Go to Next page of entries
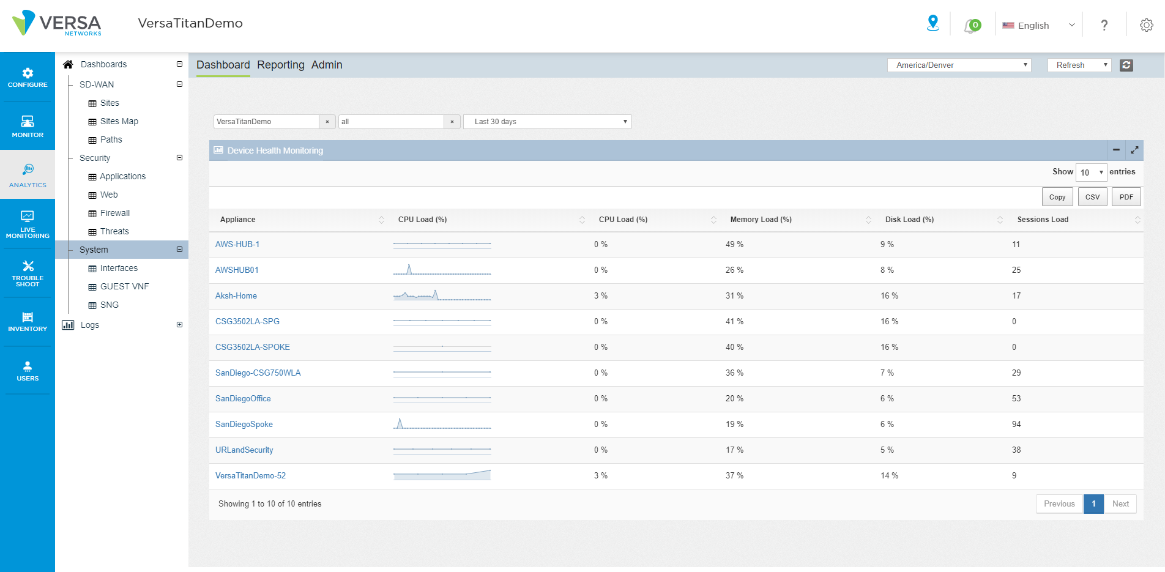 click(x=1120, y=504)
